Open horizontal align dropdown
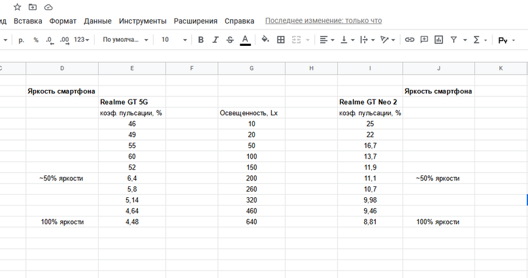 point(326,40)
